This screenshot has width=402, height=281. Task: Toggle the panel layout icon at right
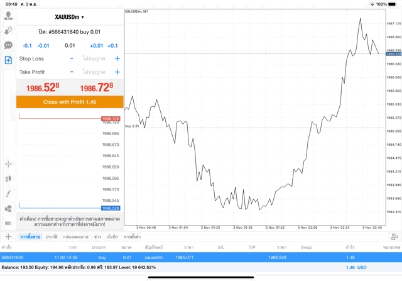tap(394, 236)
